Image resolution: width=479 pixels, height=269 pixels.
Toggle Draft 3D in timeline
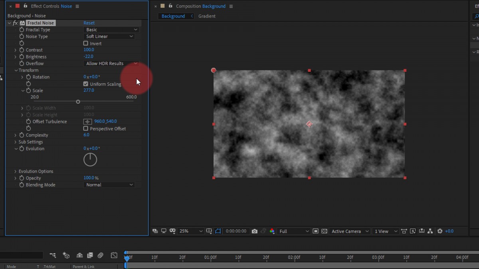click(x=66, y=255)
